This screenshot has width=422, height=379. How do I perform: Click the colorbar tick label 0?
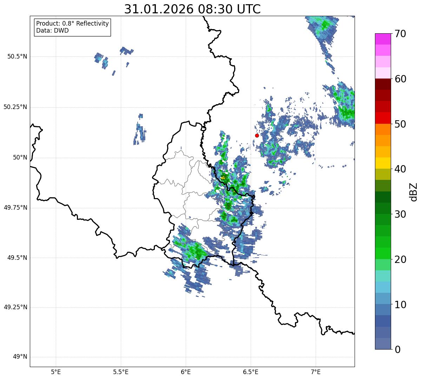(x=397, y=350)
